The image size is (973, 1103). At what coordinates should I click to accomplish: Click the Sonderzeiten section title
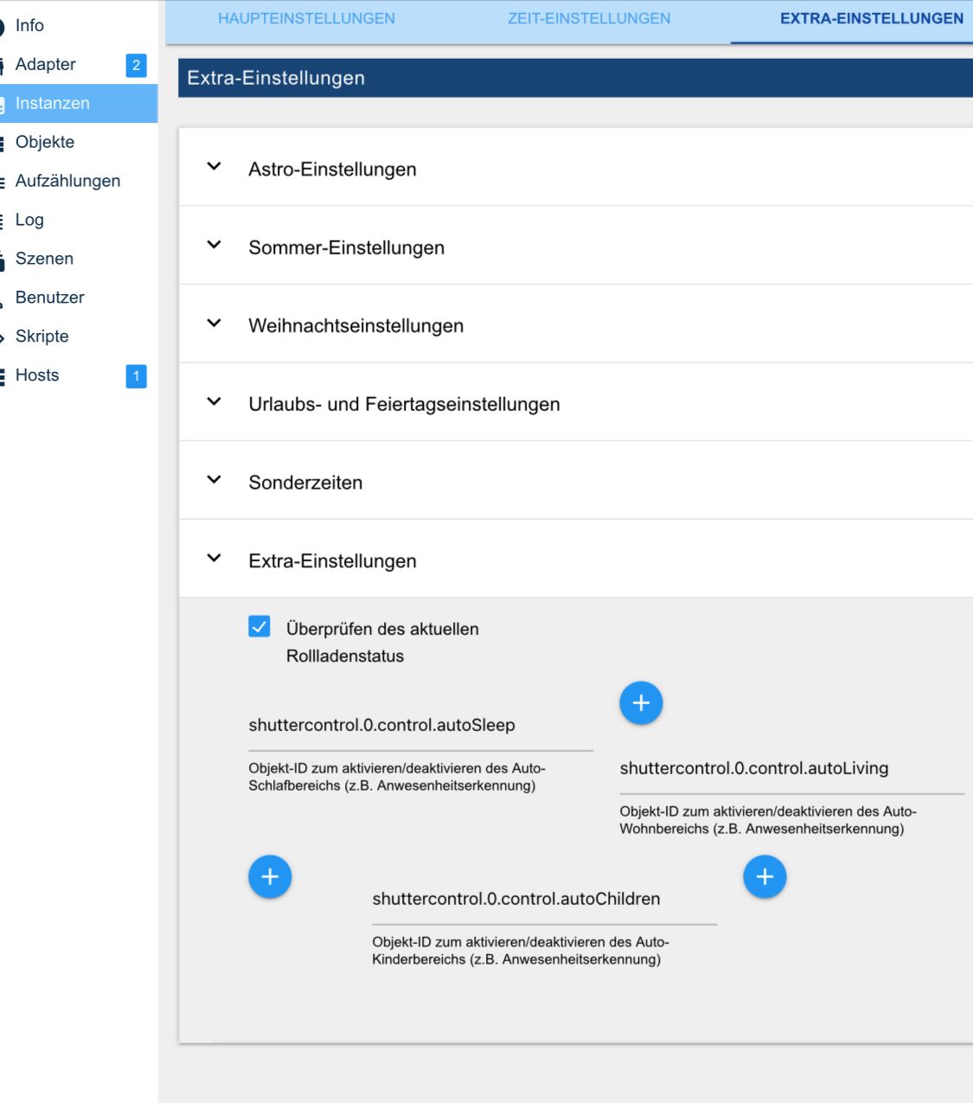click(x=305, y=483)
